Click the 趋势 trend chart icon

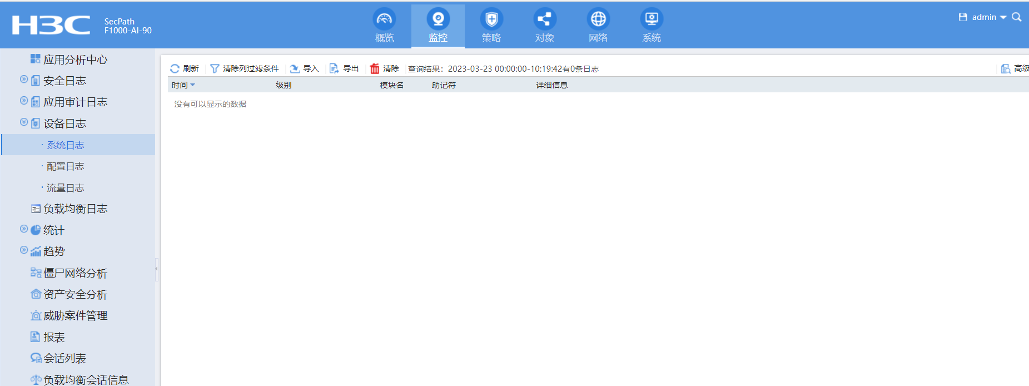coord(36,251)
